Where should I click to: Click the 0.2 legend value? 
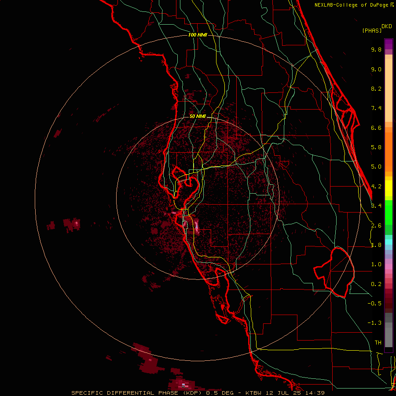tap(376, 284)
